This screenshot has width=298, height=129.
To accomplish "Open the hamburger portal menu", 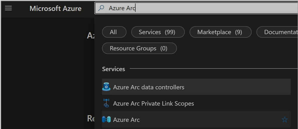I will tap(8, 8).
